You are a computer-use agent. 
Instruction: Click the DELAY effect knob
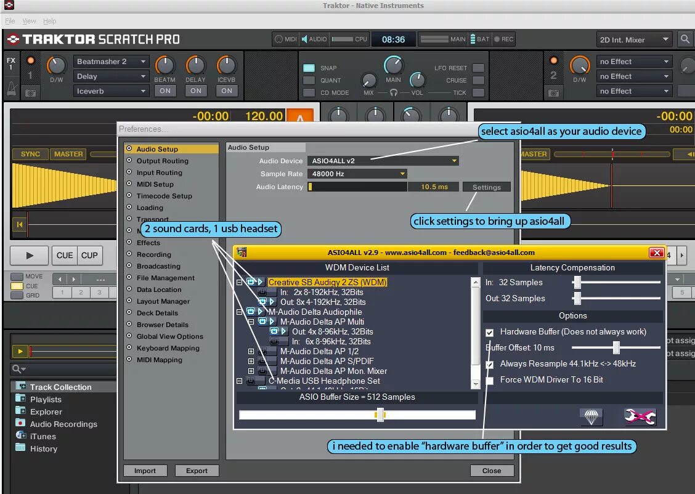[x=195, y=65]
